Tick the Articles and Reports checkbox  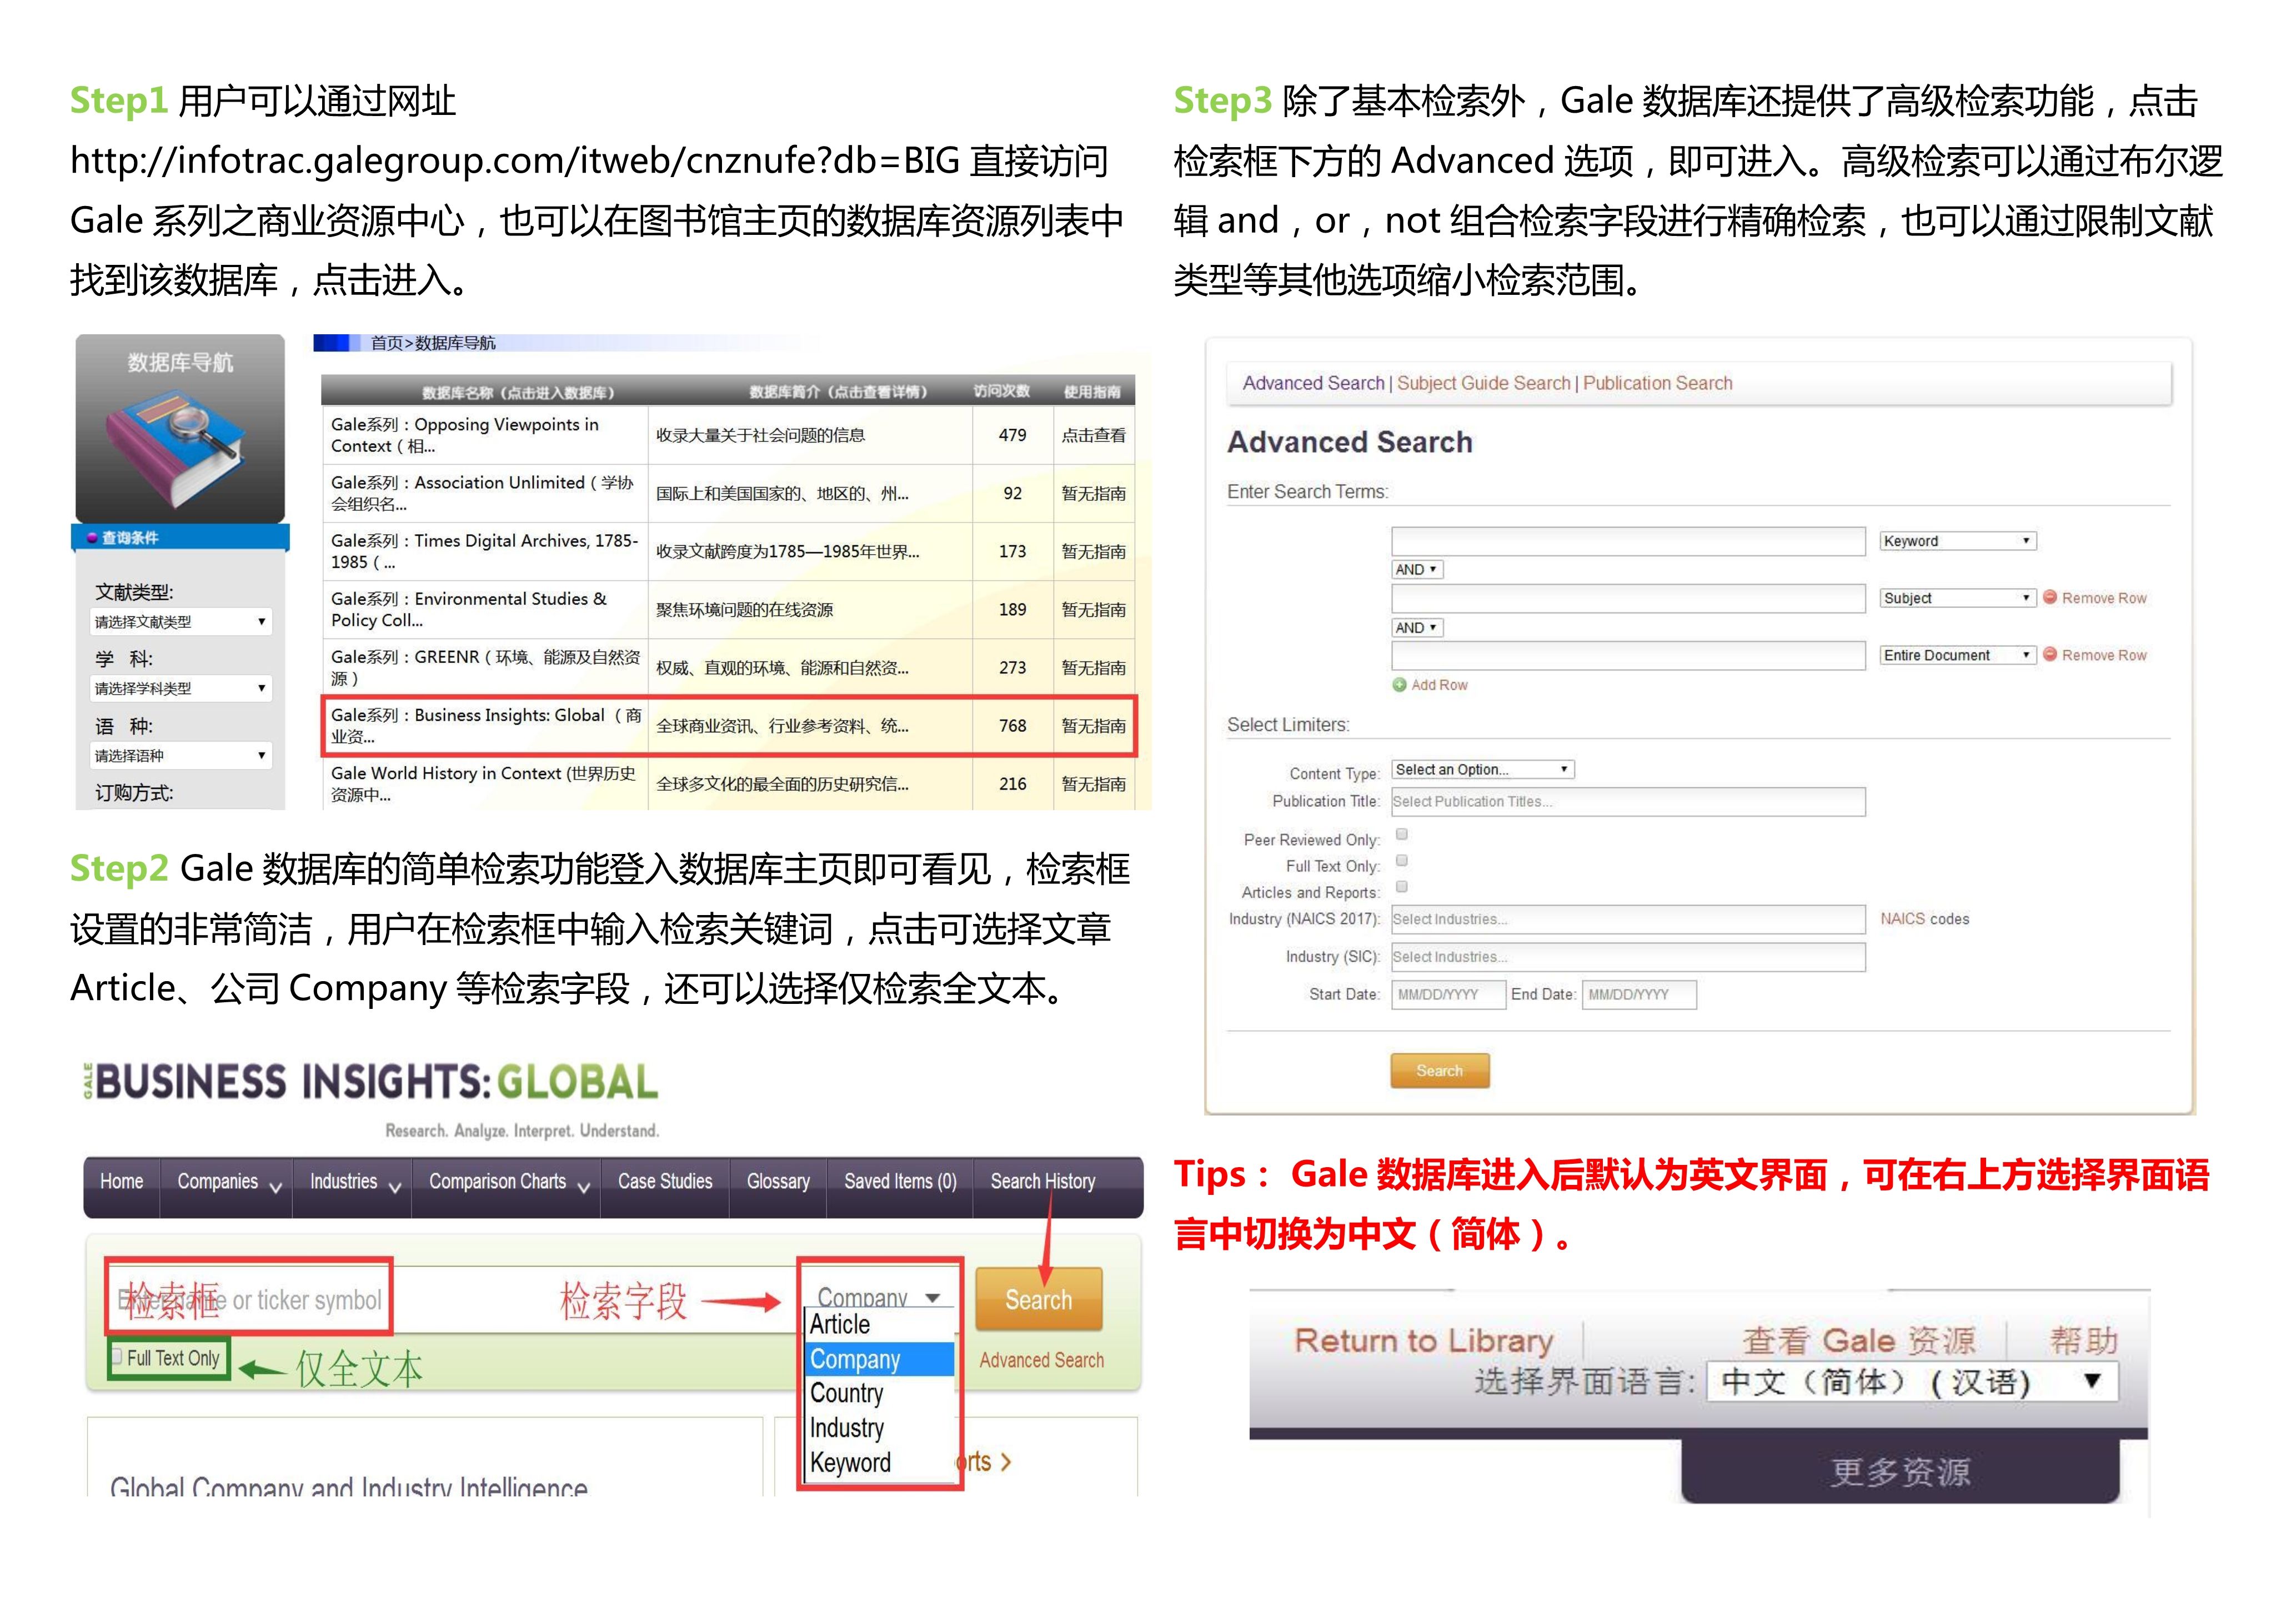[x=1401, y=886]
